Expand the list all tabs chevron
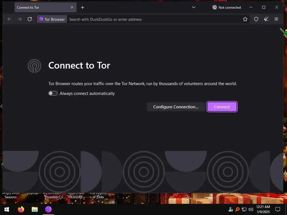 coord(194,7)
